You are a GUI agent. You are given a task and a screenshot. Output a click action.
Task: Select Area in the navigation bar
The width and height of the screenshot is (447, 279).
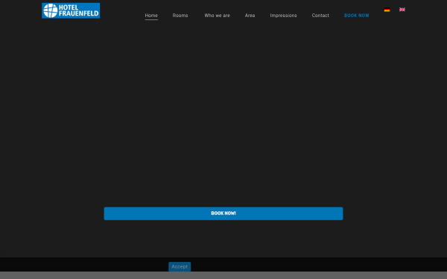pos(250,16)
